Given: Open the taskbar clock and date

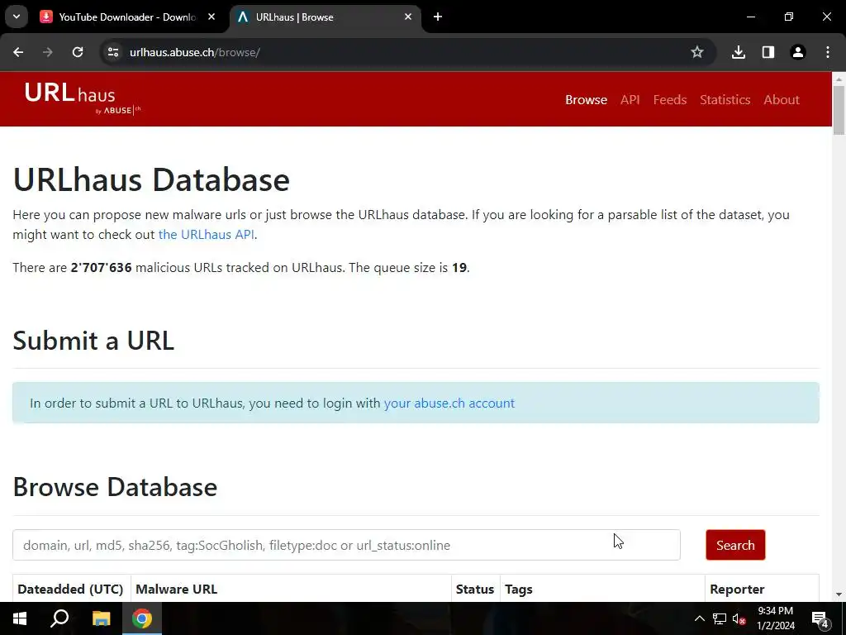Looking at the screenshot, I should [775, 618].
